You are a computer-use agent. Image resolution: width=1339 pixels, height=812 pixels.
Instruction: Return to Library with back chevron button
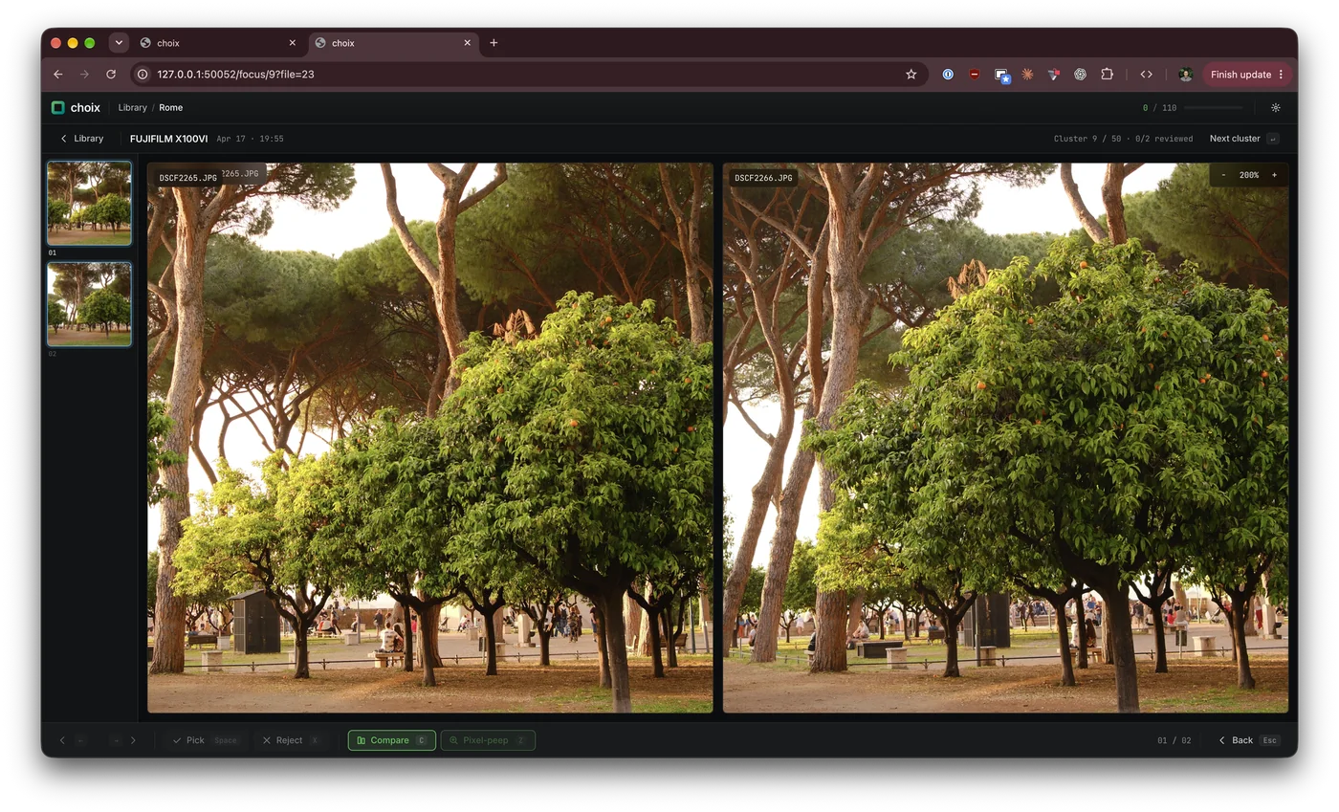(x=82, y=139)
